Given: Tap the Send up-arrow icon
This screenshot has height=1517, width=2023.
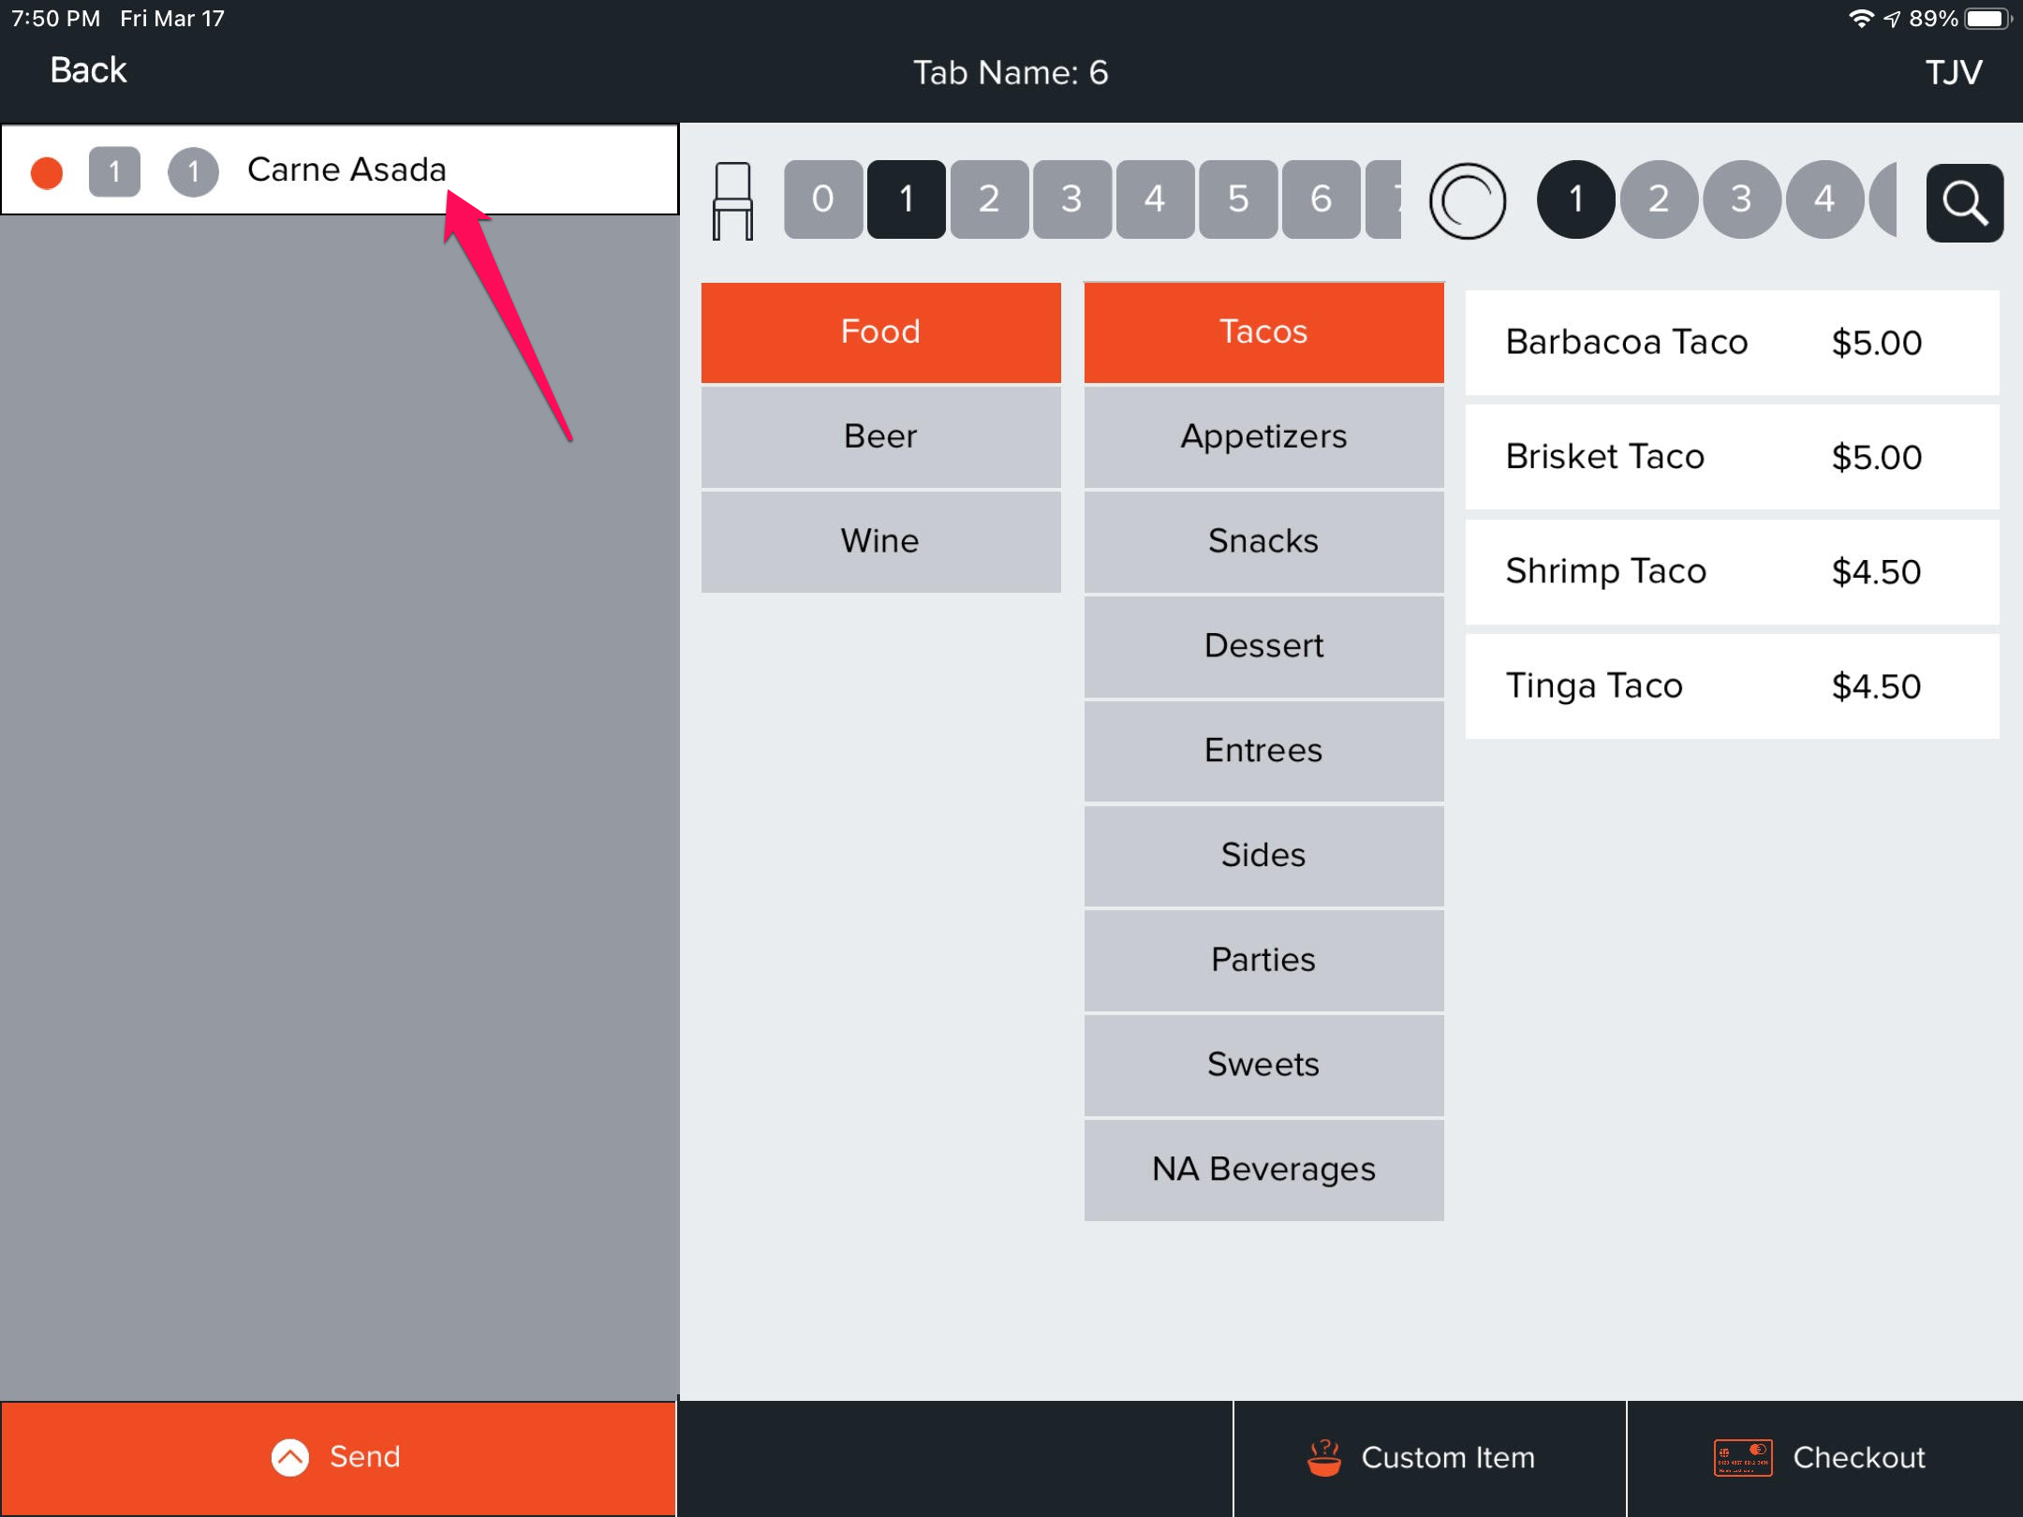Looking at the screenshot, I should [x=290, y=1457].
